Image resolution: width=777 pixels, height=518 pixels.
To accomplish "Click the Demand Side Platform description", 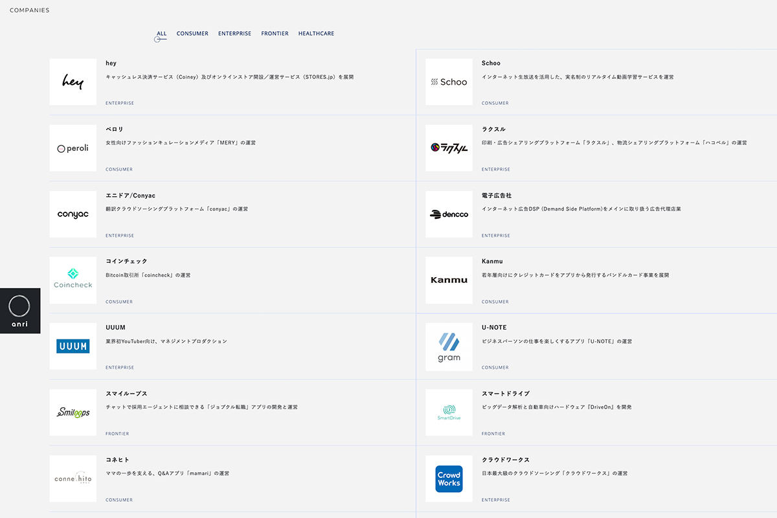I will pos(581,209).
